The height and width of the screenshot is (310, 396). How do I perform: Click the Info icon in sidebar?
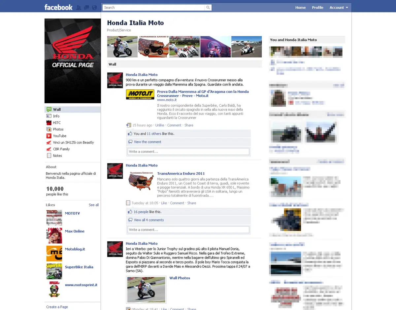click(49, 116)
